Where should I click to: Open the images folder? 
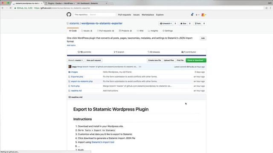[74, 72]
